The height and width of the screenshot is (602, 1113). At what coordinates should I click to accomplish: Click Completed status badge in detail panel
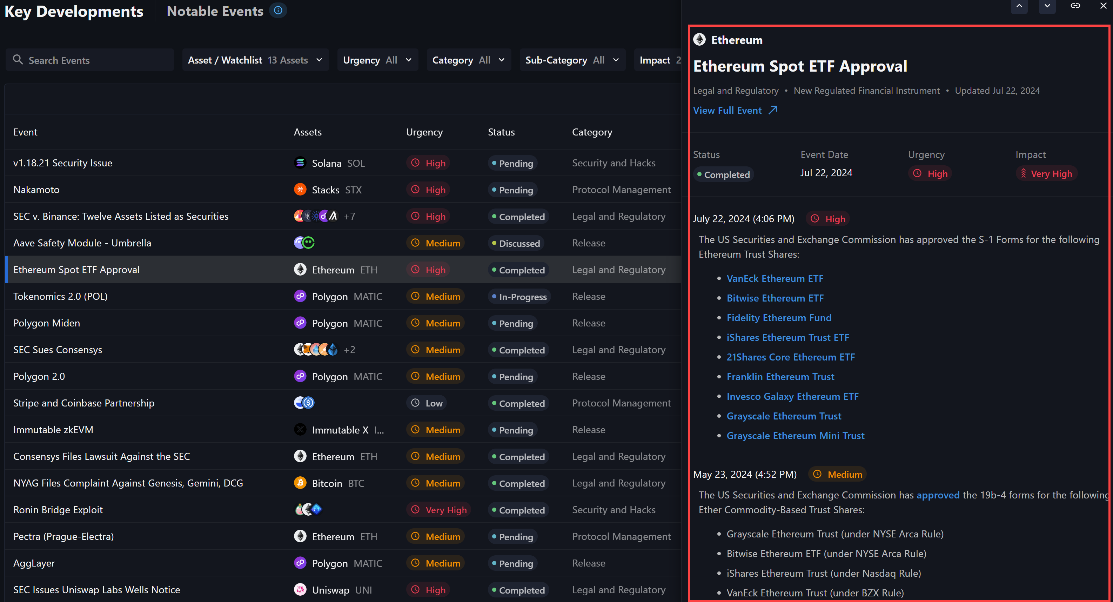point(723,175)
